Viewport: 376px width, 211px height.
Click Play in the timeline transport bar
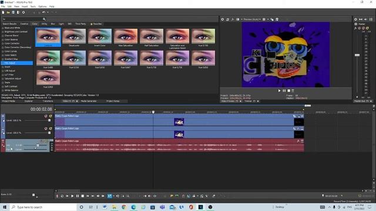point(72,196)
